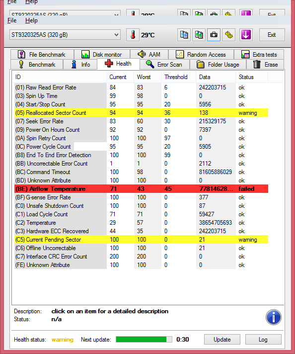The height and width of the screenshot is (354, 295).
Task: Select the (C3) Hardware ECC Recovered row
Action: pos(142,231)
